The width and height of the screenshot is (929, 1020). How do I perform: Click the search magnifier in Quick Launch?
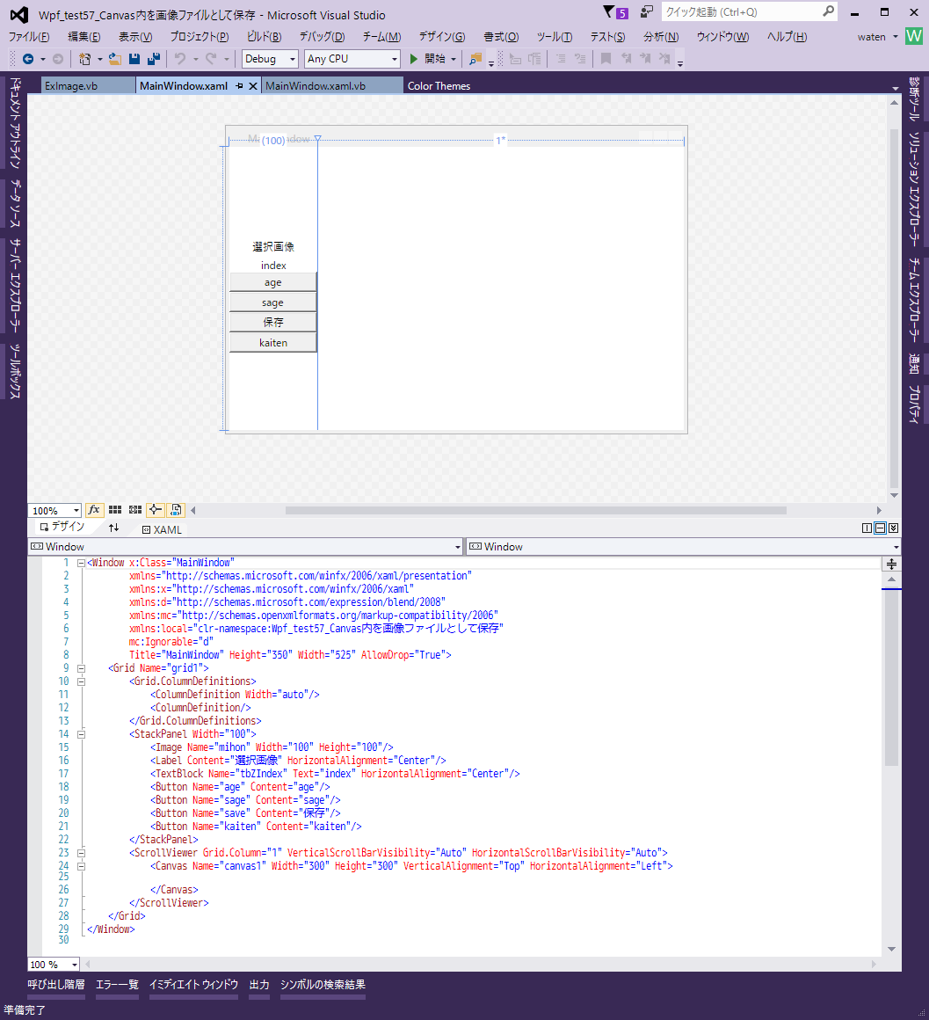click(828, 11)
